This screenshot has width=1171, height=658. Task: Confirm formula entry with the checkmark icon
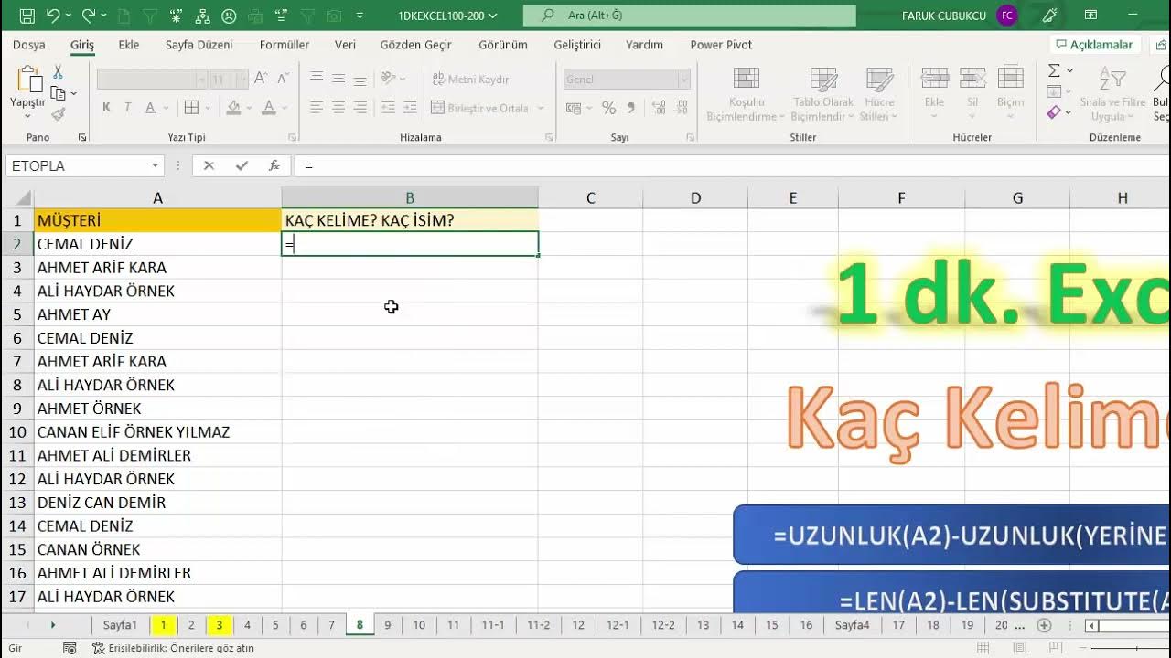pyautogui.click(x=242, y=165)
